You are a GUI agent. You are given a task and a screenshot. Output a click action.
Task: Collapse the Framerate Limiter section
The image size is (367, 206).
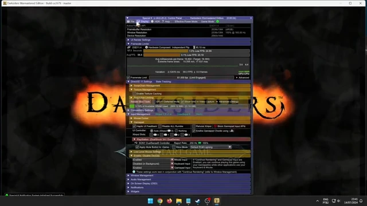pyautogui.click(x=189, y=44)
